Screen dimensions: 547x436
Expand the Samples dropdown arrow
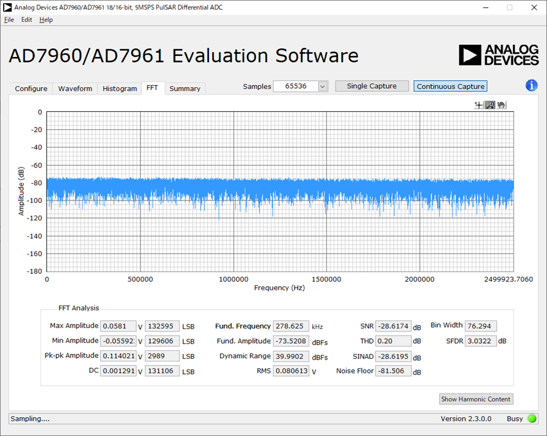click(323, 86)
